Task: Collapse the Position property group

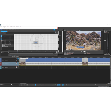Action: click(x=2, y=35)
